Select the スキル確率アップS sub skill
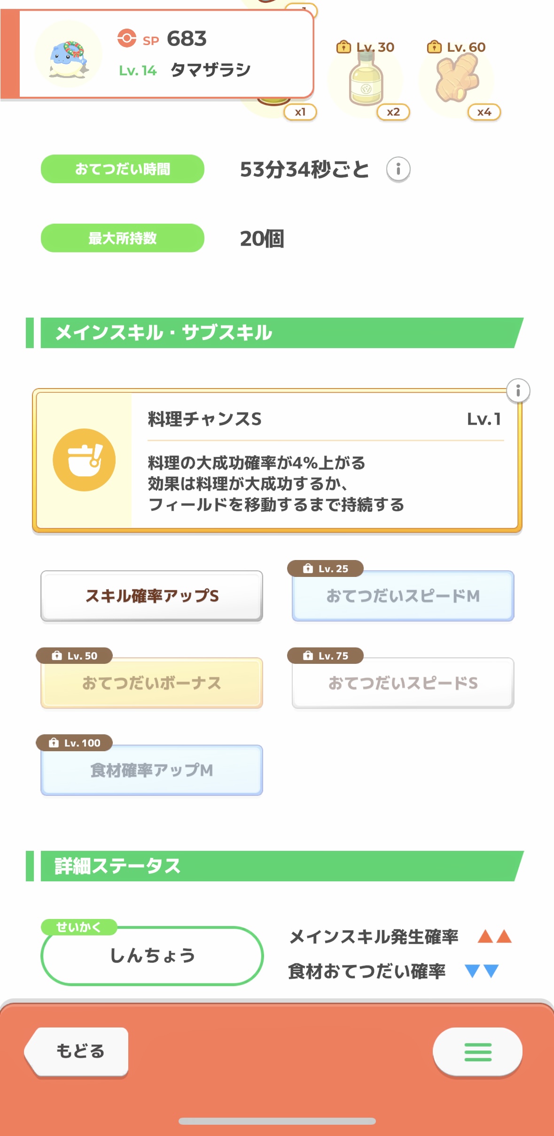Image resolution: width=554 pixels, height=1136 pixels. (152, 596)
